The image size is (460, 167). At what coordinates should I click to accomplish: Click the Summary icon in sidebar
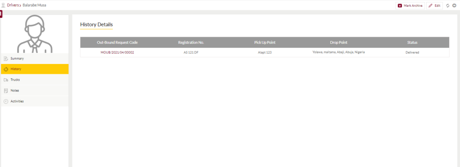point(5,59)
